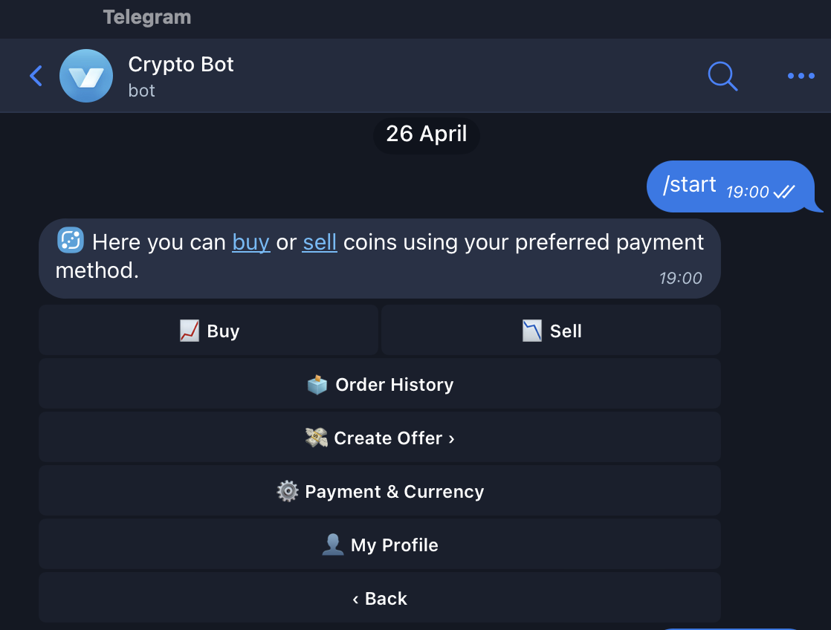Go Back using the bottom keyboard button

click(380, 599)
